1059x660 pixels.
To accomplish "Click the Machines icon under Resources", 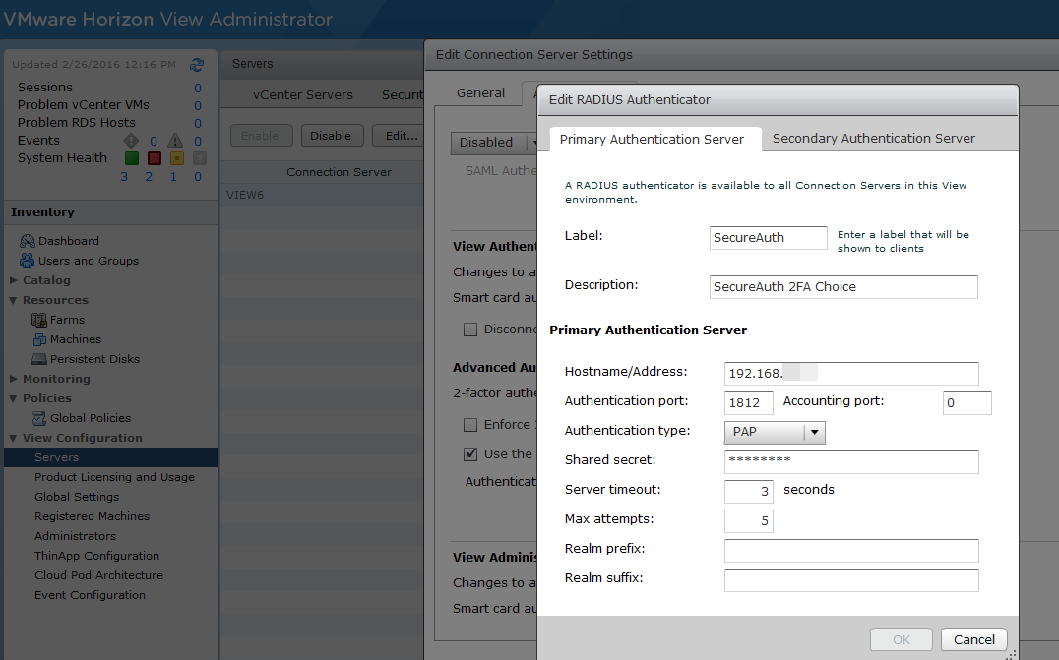I will coord(39,339).
